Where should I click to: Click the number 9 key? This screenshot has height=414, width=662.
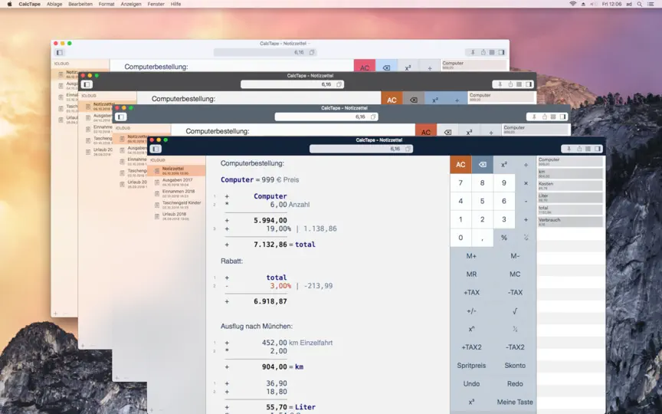pyautogui.click(x=503, y=183)
